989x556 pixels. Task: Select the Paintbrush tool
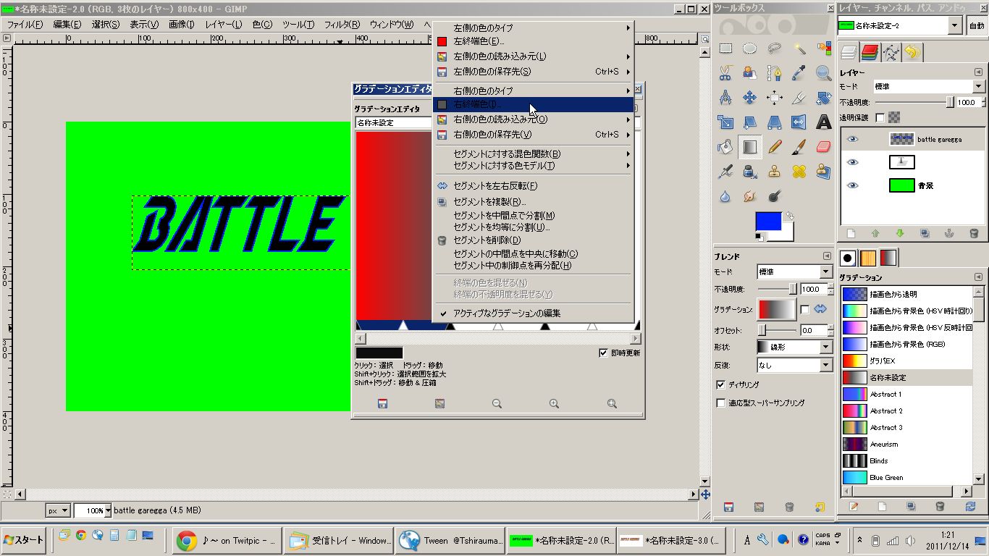[x=799, y=147]
